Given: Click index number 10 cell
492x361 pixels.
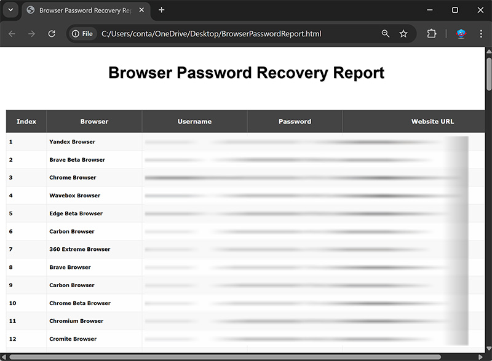Looking at the screenshot, I should (26, 303).
